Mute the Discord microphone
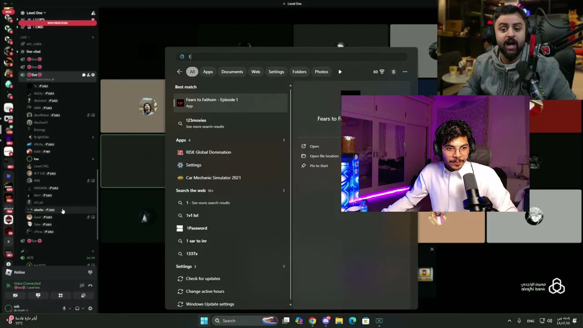This screenshot has width=583, height=328. pos(64,308)
